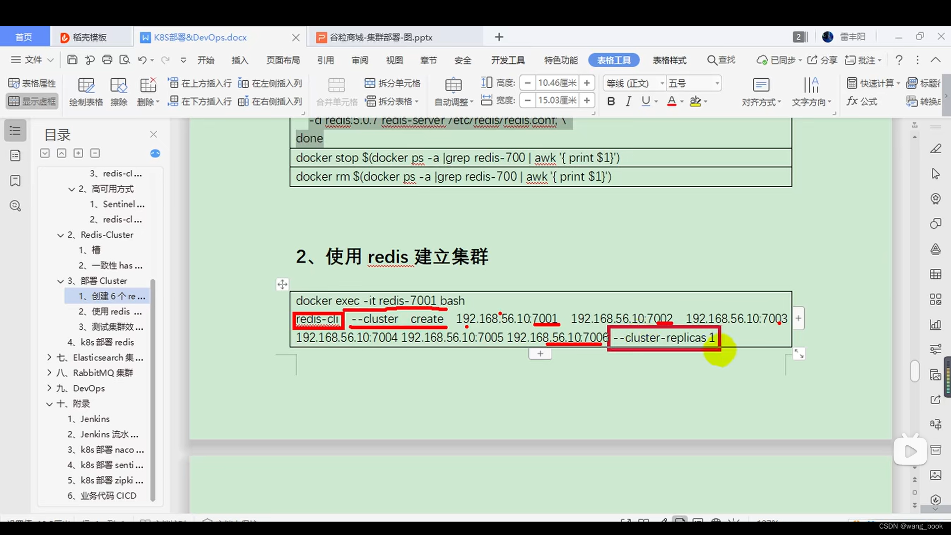The height and width of the screenshot is (535, 951).
Task: Collapse the 3、部署 Cluster outline node
Action: click(60, 281)
